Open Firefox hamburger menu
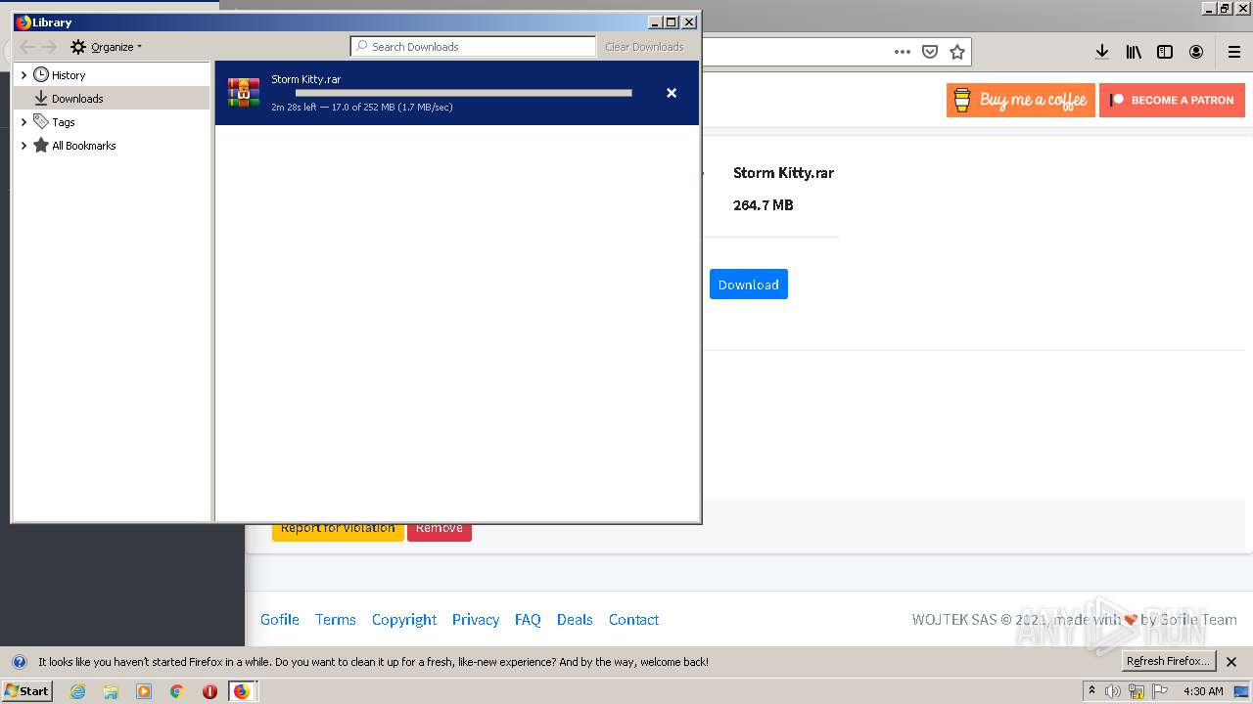Viewport: 1253px width, 704px height. [x=1235, y=52]
